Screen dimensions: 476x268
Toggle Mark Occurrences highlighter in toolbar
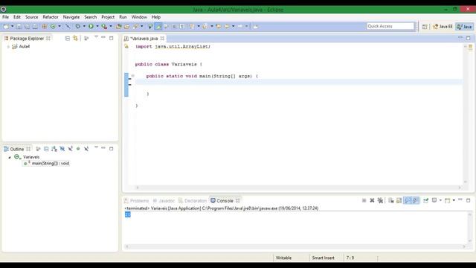pyautogui.click(x=158, y=27)
